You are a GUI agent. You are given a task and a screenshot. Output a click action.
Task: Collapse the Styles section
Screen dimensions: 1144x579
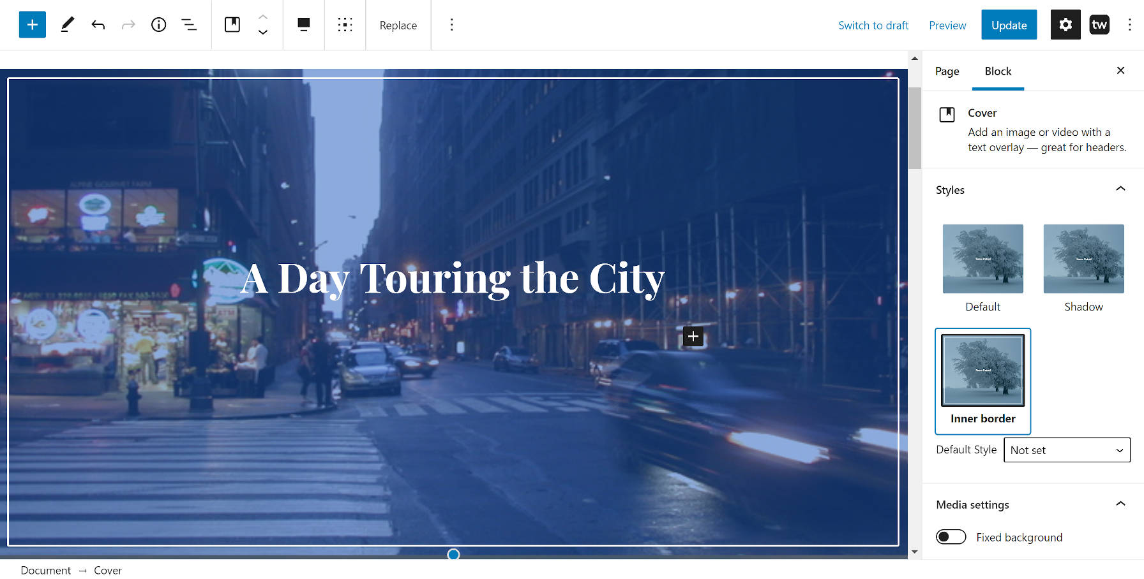pyautogui.click(x=1121, y=189)
